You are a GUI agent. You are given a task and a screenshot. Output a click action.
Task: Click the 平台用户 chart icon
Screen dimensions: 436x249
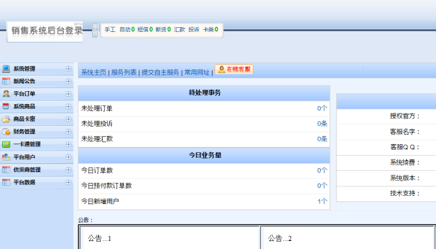pos(6,157)
